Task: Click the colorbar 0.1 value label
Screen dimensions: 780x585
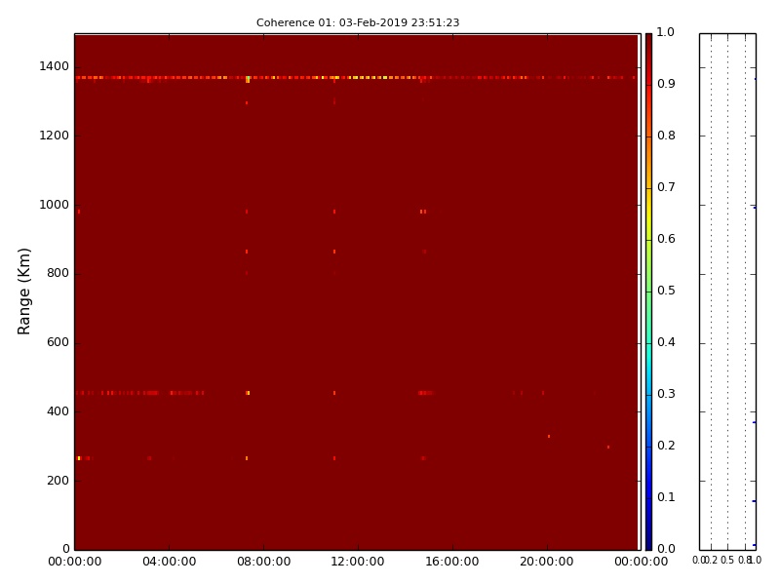Action: tap(666, 497)
